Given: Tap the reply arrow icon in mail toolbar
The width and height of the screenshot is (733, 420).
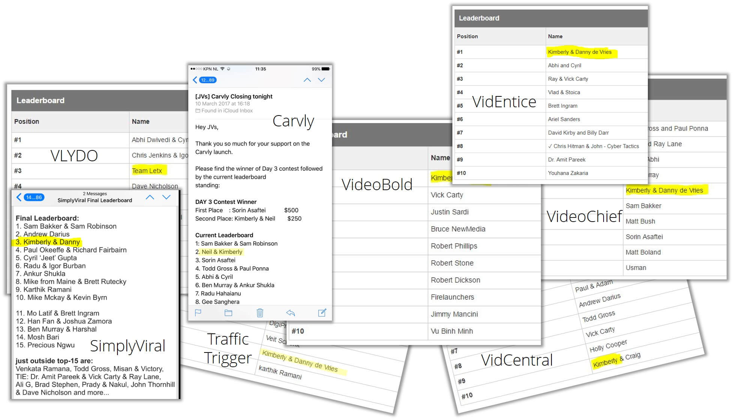Looking at the screenshot, I should 291,313.
